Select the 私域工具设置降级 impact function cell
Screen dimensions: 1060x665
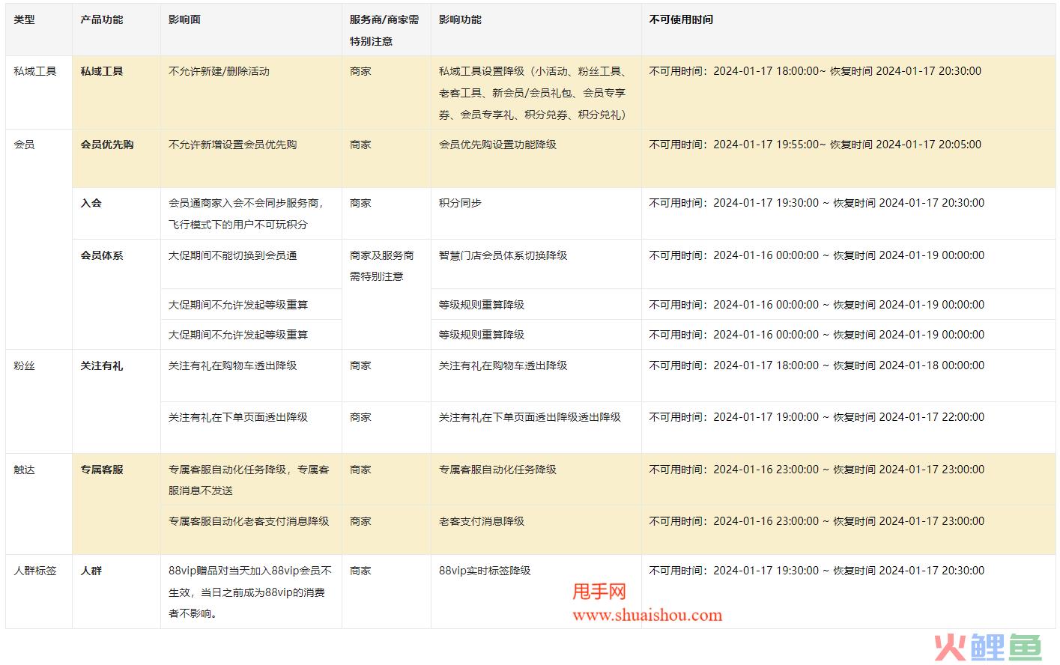[x=535, y=93]
